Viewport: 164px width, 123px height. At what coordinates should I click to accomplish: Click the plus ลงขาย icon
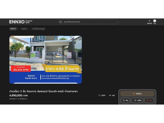point(149,21)
